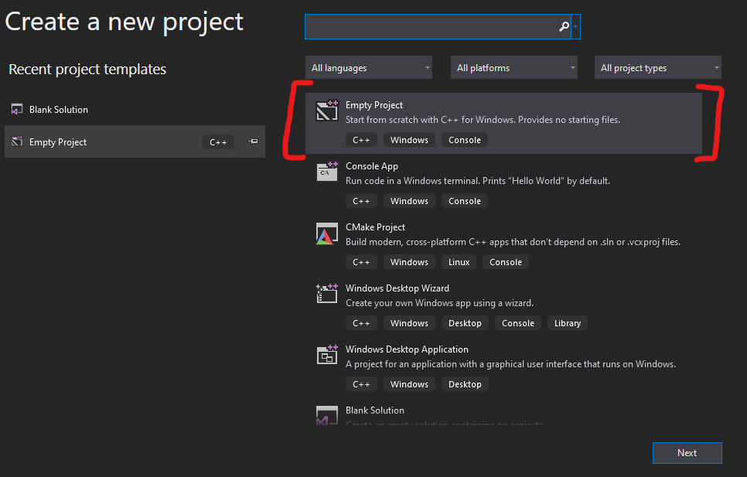Viewport: 747px width, 477px height.
Task: Open the All platforms dropdown
Action: 514,67
